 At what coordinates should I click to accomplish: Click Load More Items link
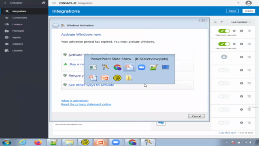(x=227, y=133)
